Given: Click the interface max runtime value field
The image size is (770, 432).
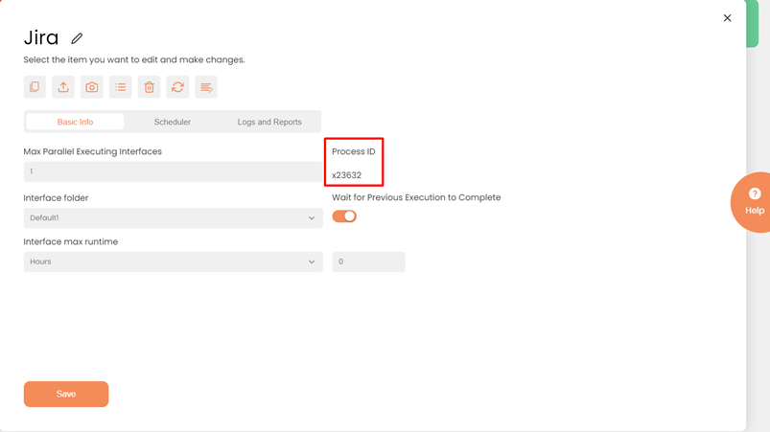Looking at the screenshot, I should point(368,261).
